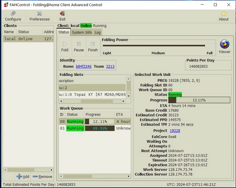Viewport: 236px width, 188px height.
Task: Minimize the FAHControl window
Action: pos(202,5)
